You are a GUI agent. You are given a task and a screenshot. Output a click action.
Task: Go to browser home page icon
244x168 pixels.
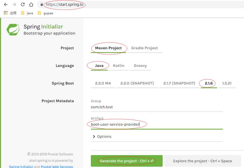[x=31, y=4]
